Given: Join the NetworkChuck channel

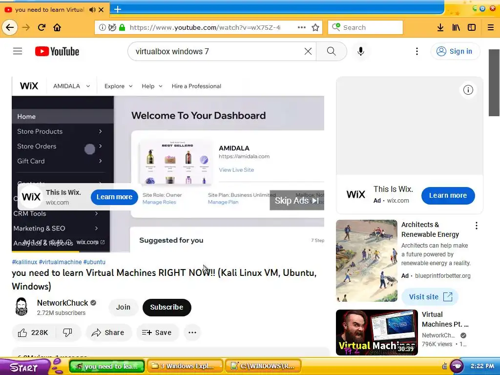Looking at the screenshot, I should coord(123,307).
